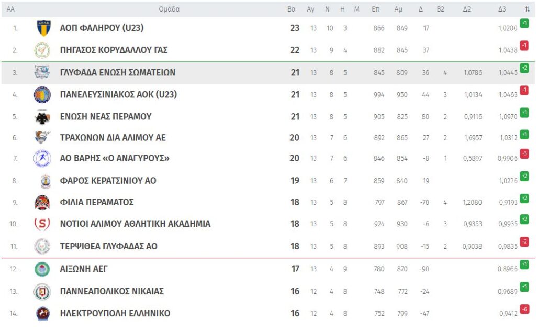536x329 pixels.
Task: Click the ΠΗΓΑΣΟΣ ΚΟΡΥΔΑΛΛΟΥ ΓΑΣ team logo
Action: tap(42, 50)
